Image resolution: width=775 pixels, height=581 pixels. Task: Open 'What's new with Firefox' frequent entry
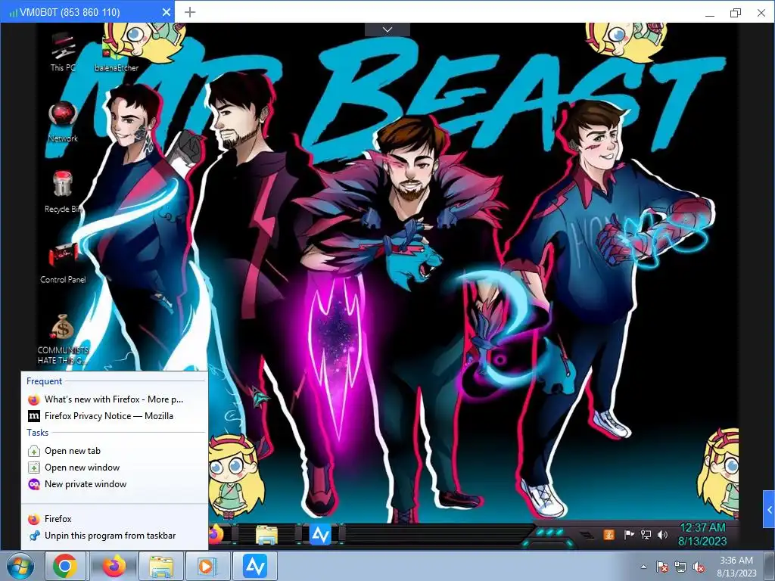coord(114,399)
